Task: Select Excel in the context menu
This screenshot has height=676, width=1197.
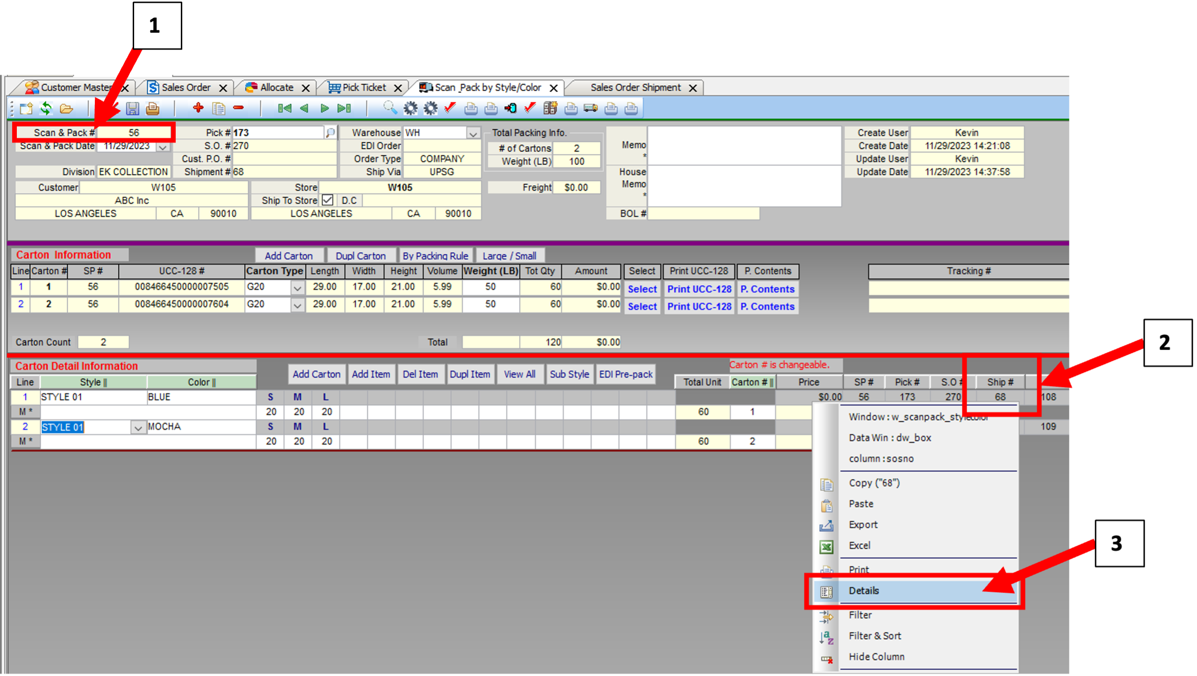Action: tap(859, 545)
